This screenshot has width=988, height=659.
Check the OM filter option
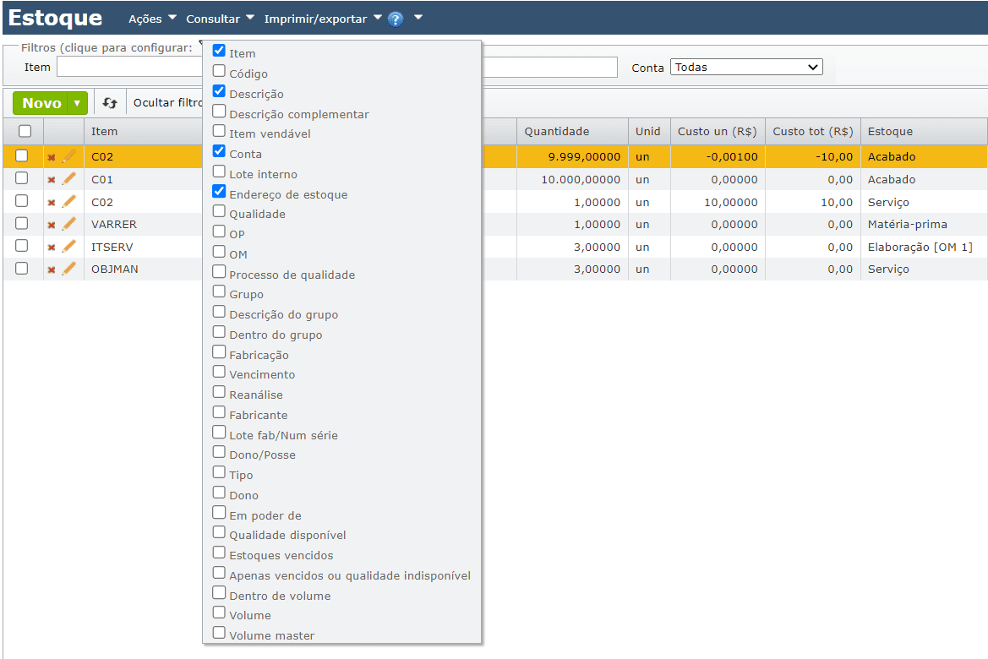(x=219, y=252)
